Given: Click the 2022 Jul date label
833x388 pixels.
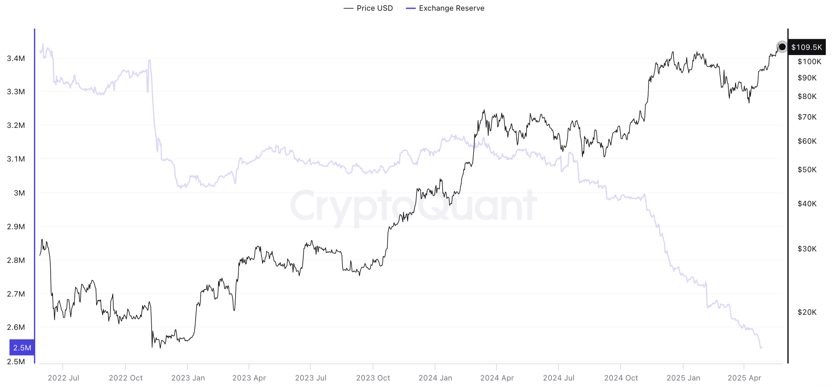Looking at the screenshot, I should 63,378.
